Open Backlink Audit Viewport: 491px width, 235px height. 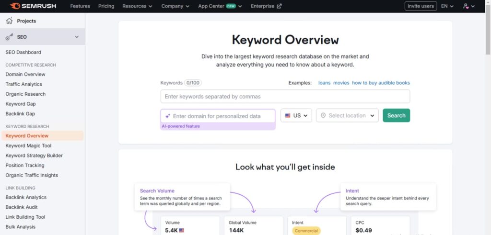(22, 207)
